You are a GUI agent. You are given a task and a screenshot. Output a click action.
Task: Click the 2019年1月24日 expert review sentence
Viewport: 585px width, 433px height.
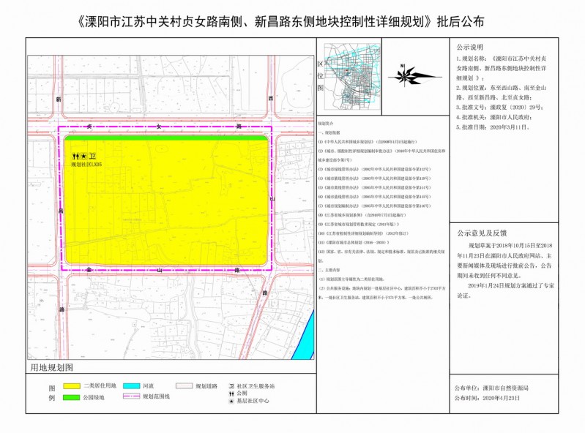tap(505, 290)
